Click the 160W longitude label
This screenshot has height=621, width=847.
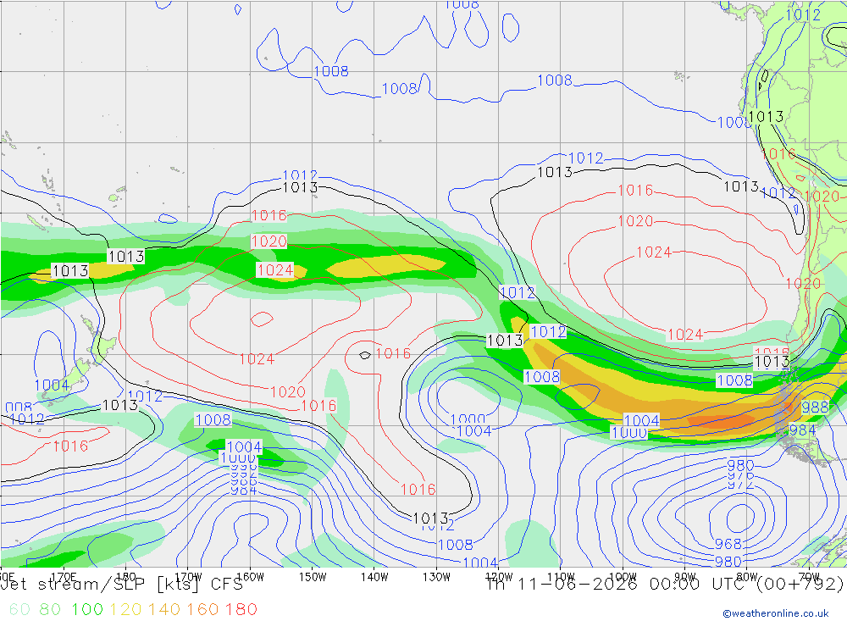pyautogui.click(x=250, y=577)
